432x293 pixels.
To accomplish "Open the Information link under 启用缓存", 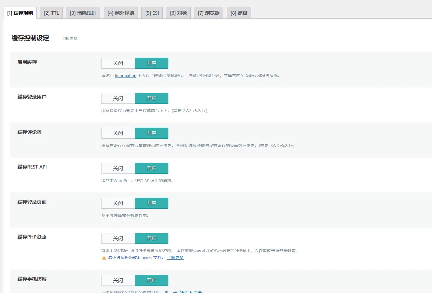I will (125, 76).
